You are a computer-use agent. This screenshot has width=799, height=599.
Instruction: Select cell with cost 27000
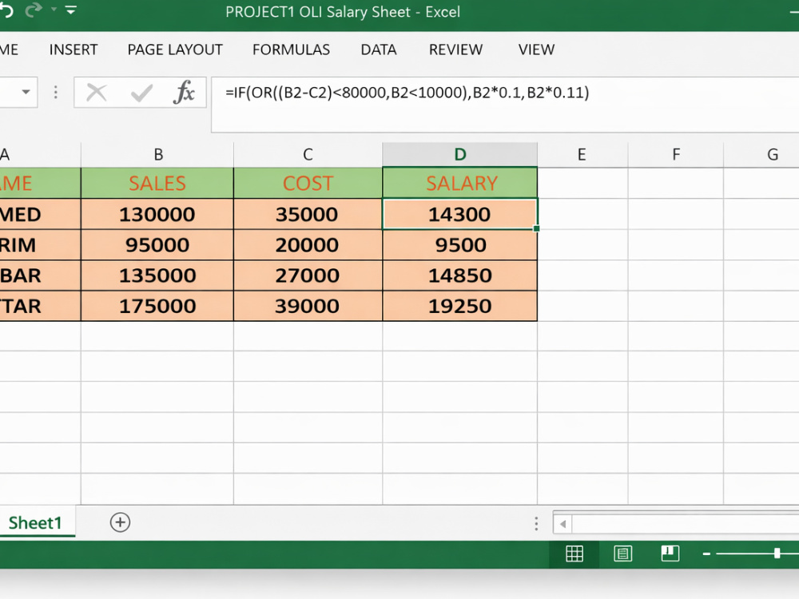pos(308,276)
